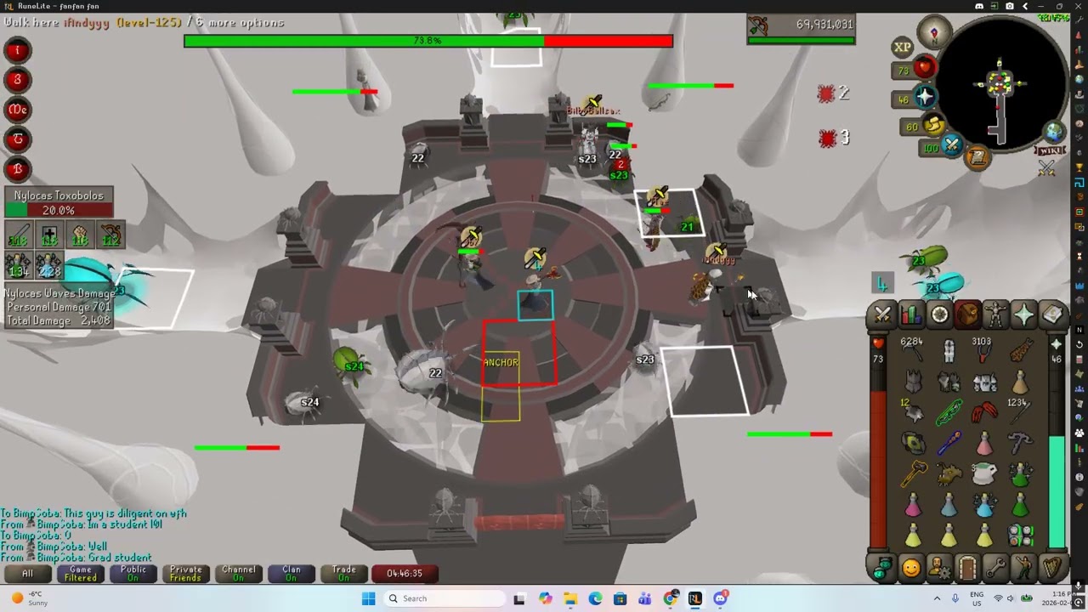Open the Wiki lookup banner
1088x612 pixels.
[x=1050, y=151]
